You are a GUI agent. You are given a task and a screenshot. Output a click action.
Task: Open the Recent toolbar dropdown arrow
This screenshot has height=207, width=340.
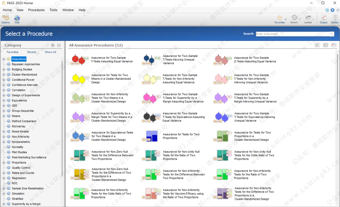click(300, 20)
